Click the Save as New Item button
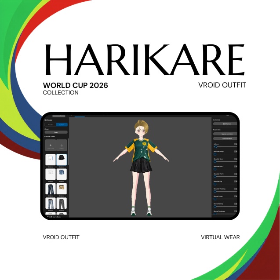 (225, 134)
